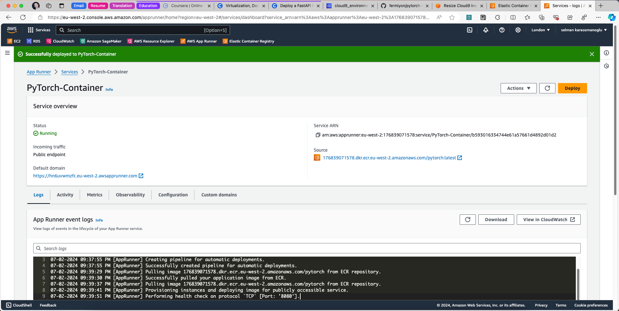Expand the left navigation hamburger menu
Viewport: 619px width, 311px height.
[7, 53]
